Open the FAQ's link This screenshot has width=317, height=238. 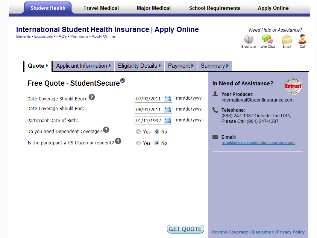(61, 36)
